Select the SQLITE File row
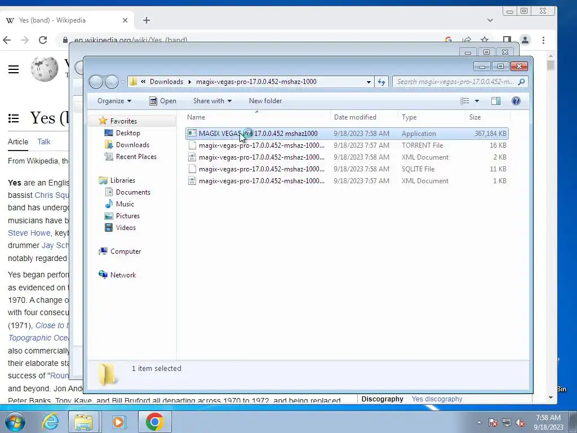 tap(347, 169)
